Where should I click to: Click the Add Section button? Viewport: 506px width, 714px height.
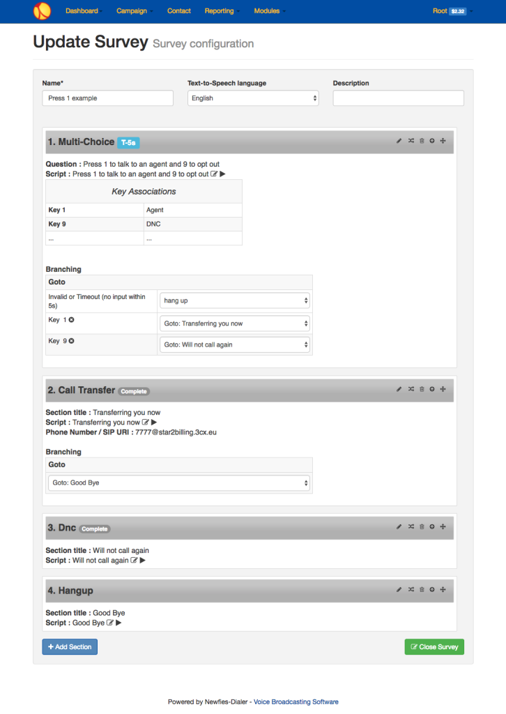(x=69, y=646)
